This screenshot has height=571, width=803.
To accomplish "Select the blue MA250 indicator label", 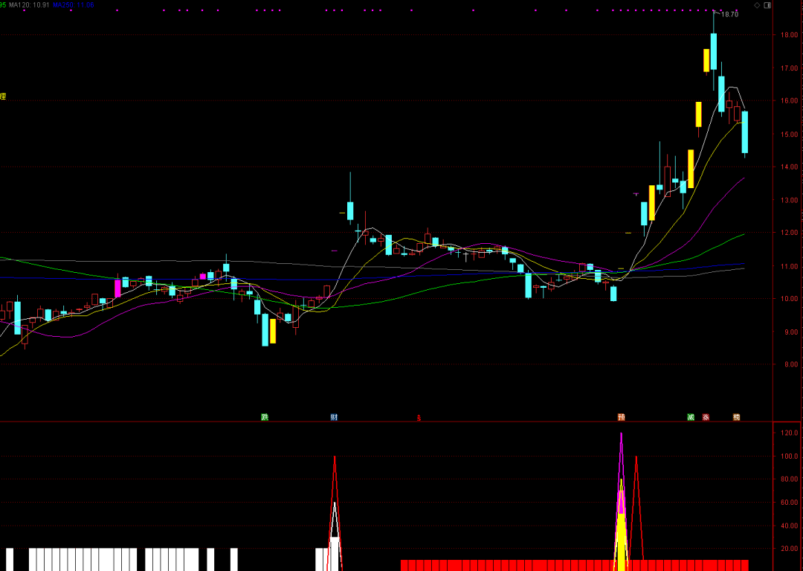I will click(73, 4).
